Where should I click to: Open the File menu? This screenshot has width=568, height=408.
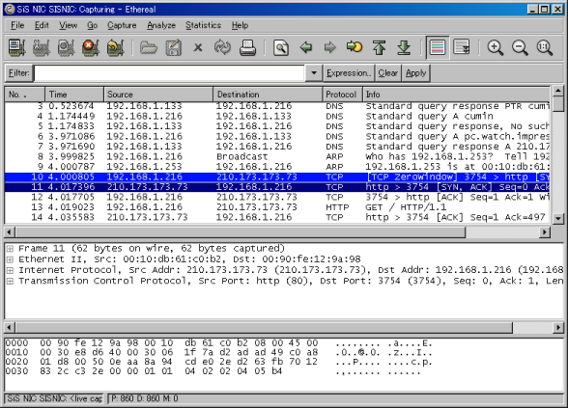[17, 25]
